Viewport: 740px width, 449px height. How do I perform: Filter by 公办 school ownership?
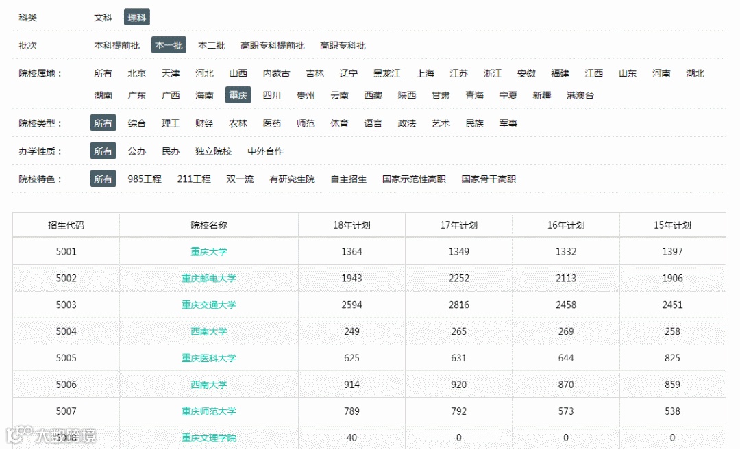click(137, 151)
